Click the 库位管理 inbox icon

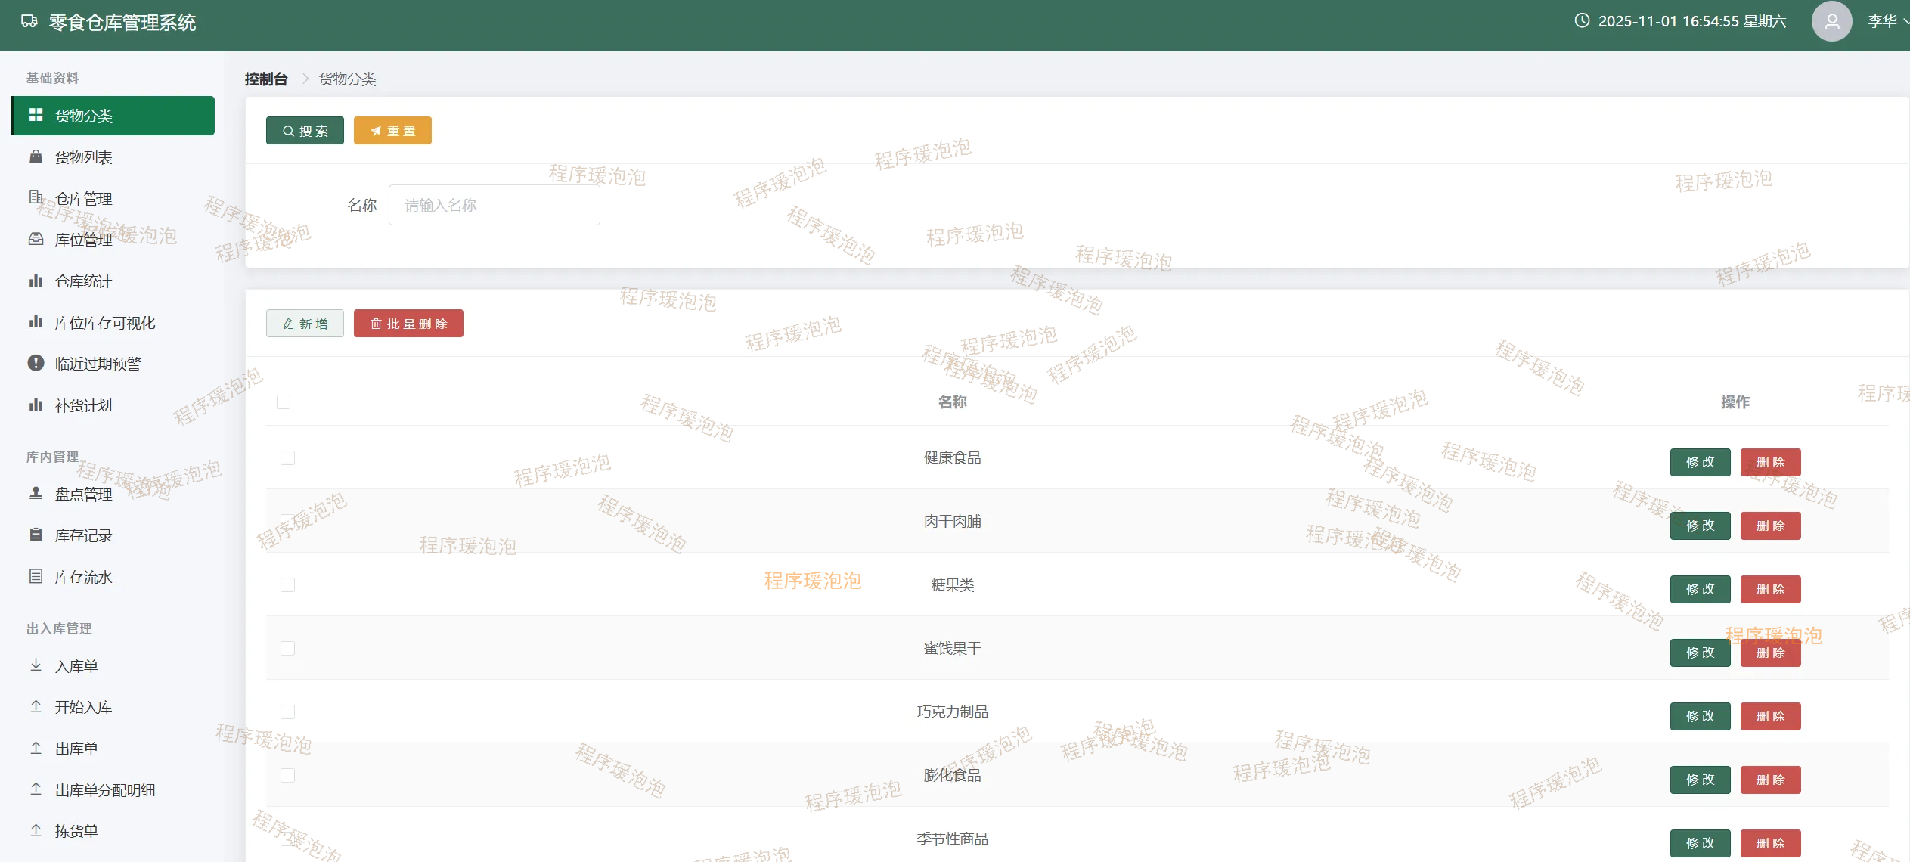(36, 239)
